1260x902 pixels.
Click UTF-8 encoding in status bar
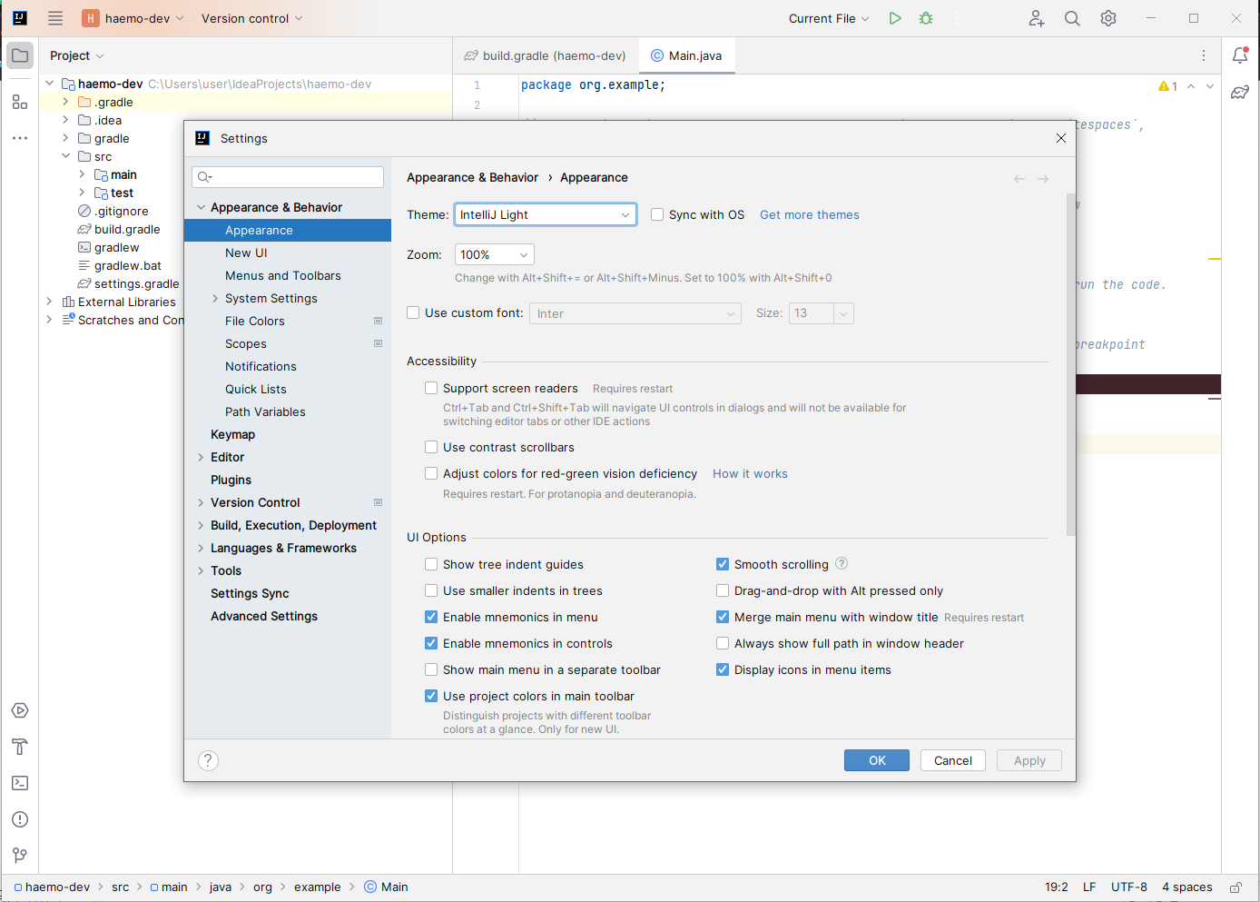pos(1129,887)
